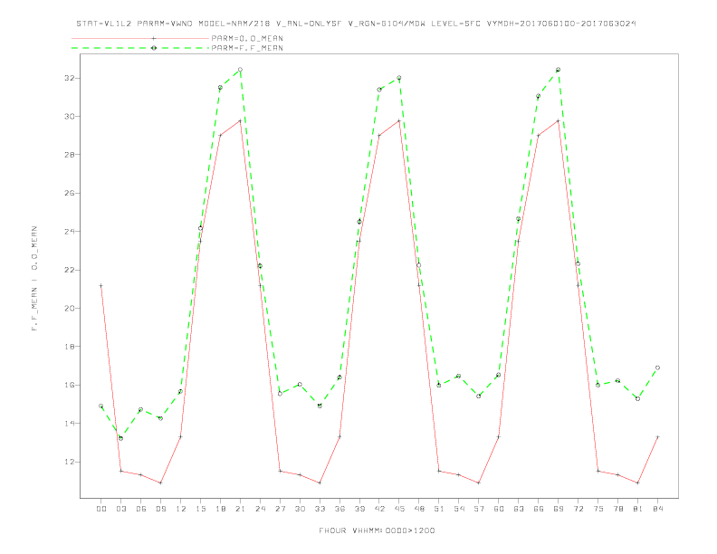The image size is (717, 554).
Task: Click x-axis forecast hour label 03
Action: [120, 509]
